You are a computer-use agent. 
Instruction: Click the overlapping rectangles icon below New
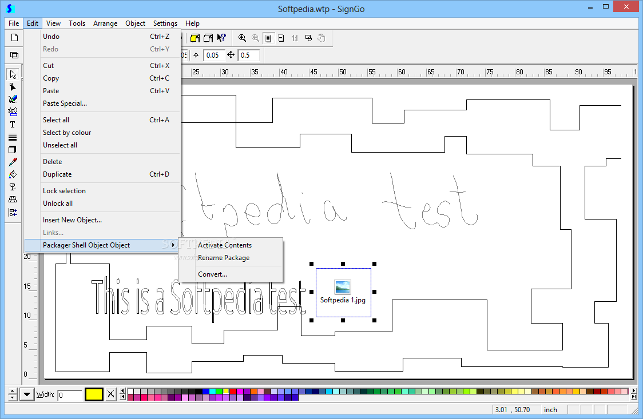point(14,55)
